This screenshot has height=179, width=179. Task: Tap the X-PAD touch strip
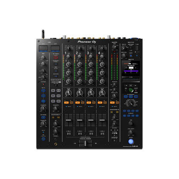pos(131,80)
